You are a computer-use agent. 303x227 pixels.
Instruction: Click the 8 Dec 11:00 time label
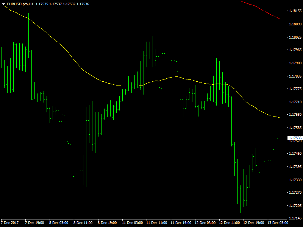[x=83, y=223]
